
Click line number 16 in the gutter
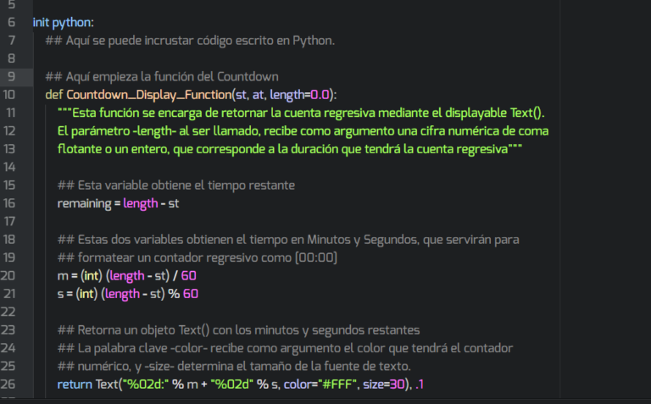(11, 203)
